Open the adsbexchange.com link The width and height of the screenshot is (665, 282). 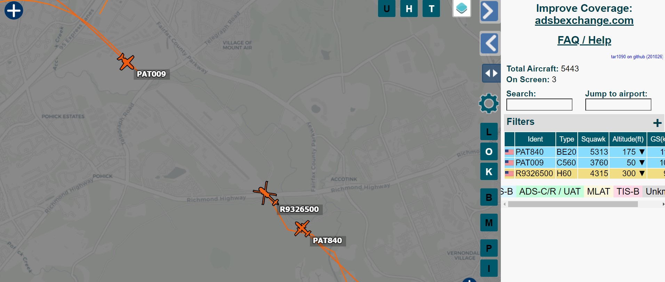coord(584,20)
